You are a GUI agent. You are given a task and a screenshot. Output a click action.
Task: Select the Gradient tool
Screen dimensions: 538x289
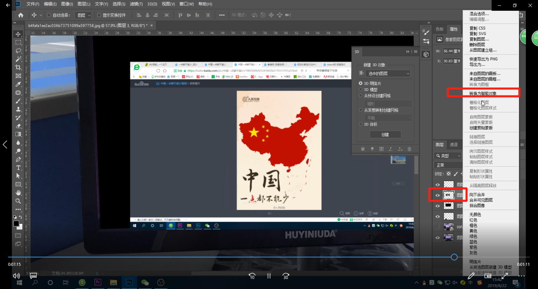click(x=18, y=134)
